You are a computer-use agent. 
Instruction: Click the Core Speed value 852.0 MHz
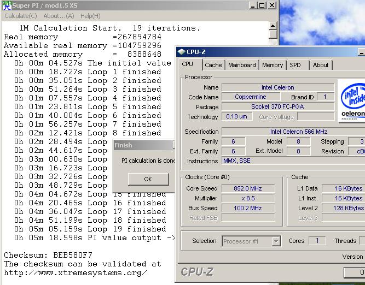(248, 188)
